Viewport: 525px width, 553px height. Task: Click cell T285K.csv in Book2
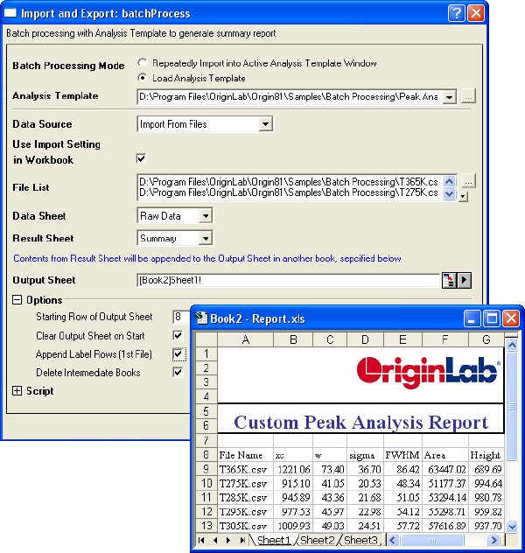click(245, 498)
